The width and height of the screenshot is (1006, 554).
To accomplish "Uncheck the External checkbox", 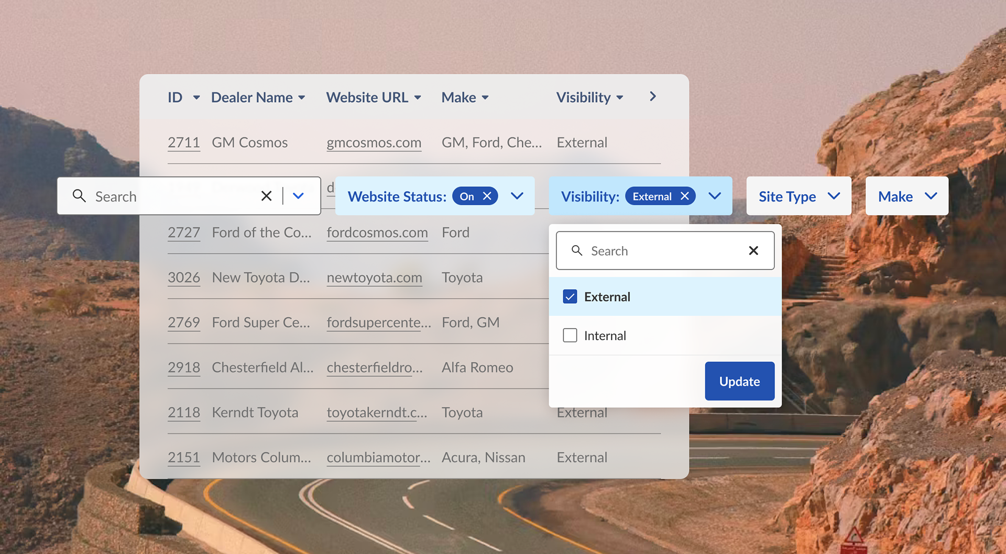I will coord(570,297).
